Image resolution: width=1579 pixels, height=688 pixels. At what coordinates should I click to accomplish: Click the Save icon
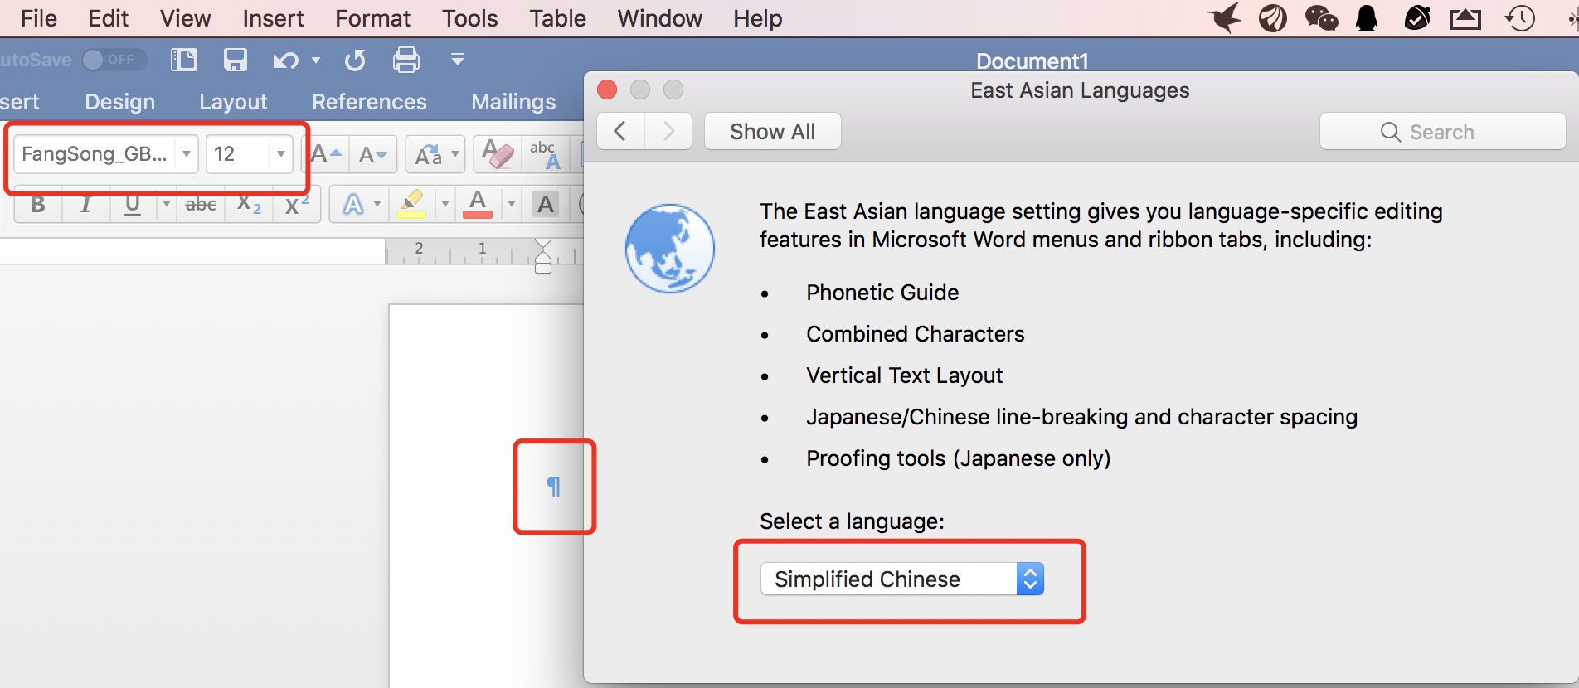(x=236, y=60)
